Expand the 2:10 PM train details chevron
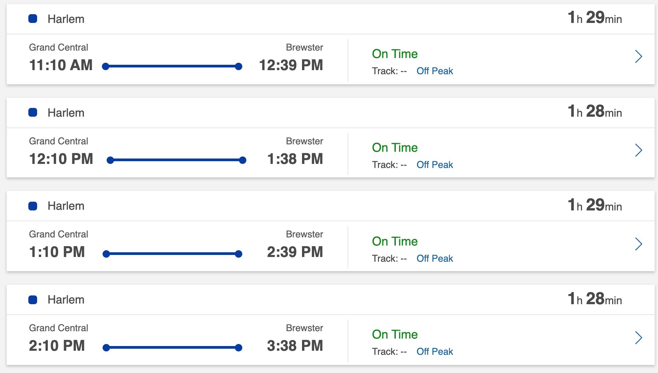This screenshot has height=373, width=658. [x=638, y=338]
